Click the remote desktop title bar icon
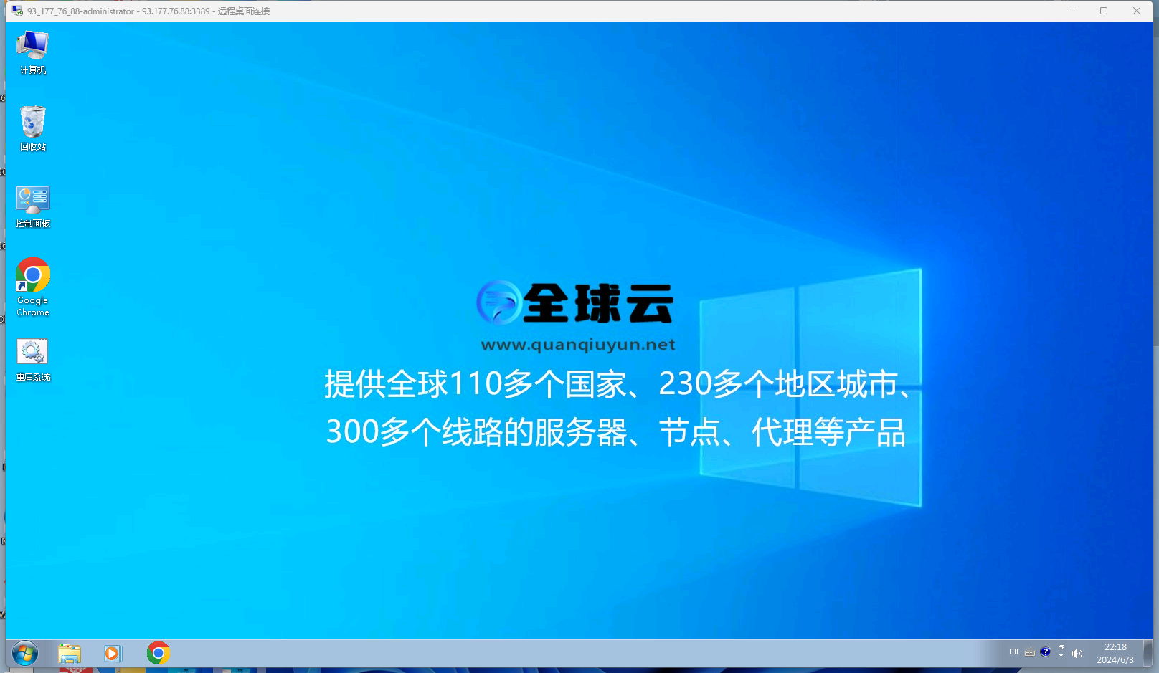1159x673 pixels. pyautogui.click(x=17, y=11)
